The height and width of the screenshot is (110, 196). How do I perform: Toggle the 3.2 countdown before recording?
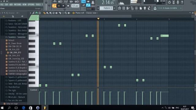coord(66,2)
